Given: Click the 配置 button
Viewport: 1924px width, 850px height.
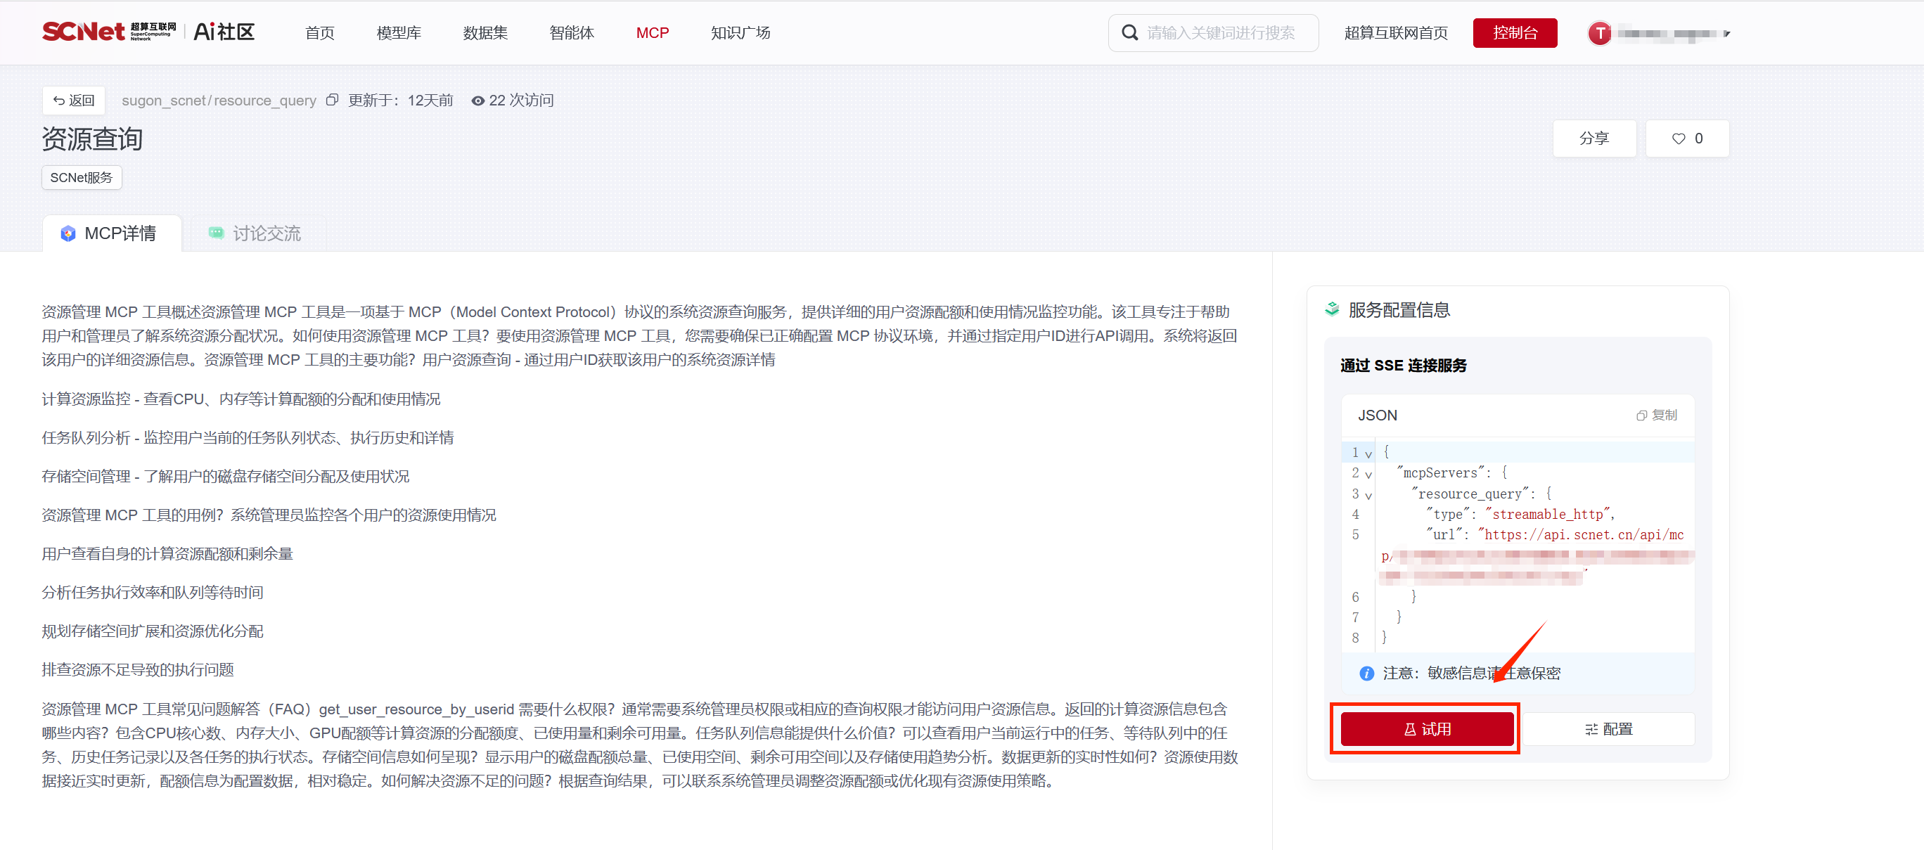Looking at the screenshot, I should coord(1608,729).
